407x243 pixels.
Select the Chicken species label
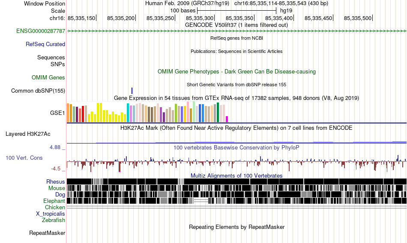55,207
